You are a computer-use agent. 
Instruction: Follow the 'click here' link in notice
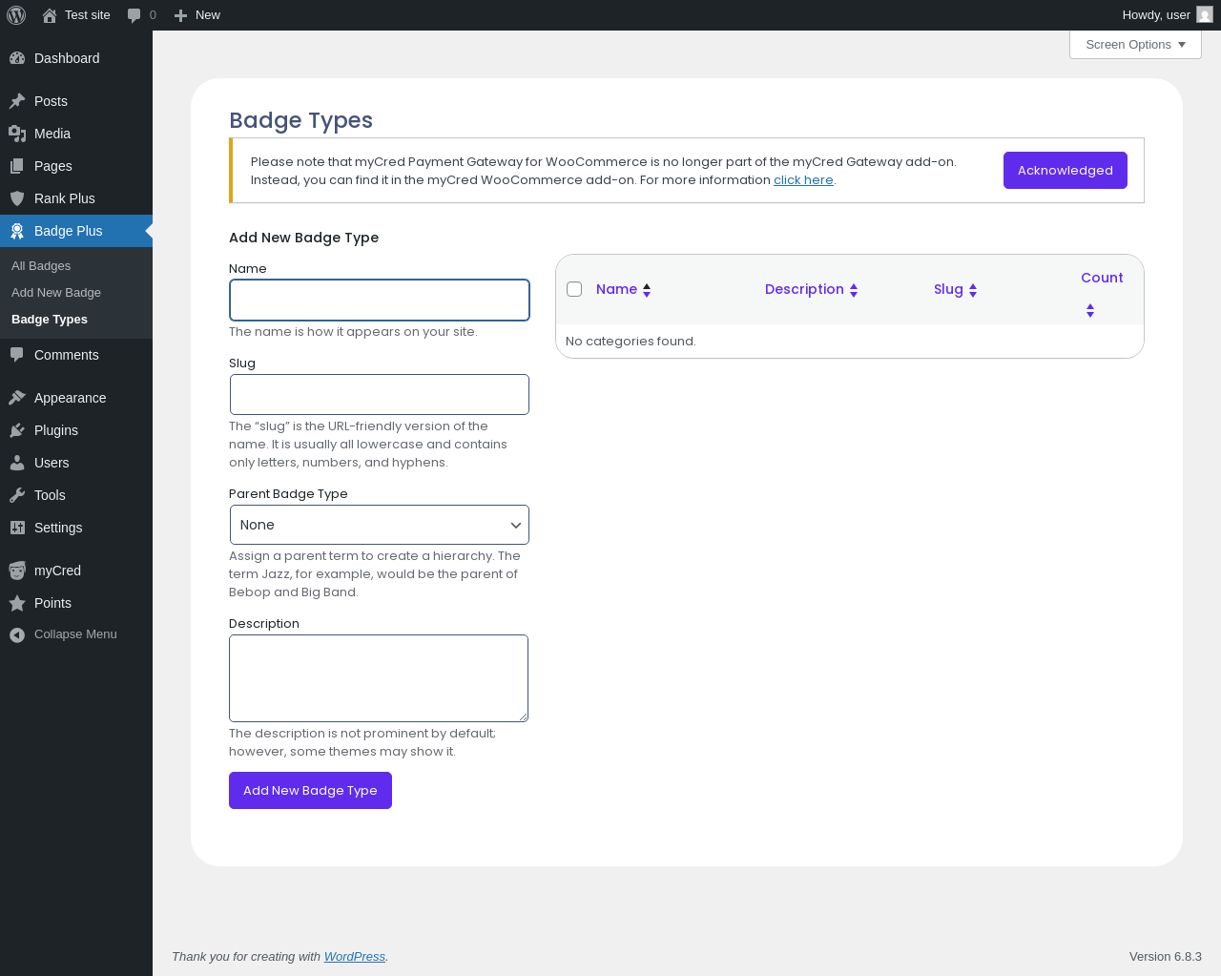tap(803, 180)
